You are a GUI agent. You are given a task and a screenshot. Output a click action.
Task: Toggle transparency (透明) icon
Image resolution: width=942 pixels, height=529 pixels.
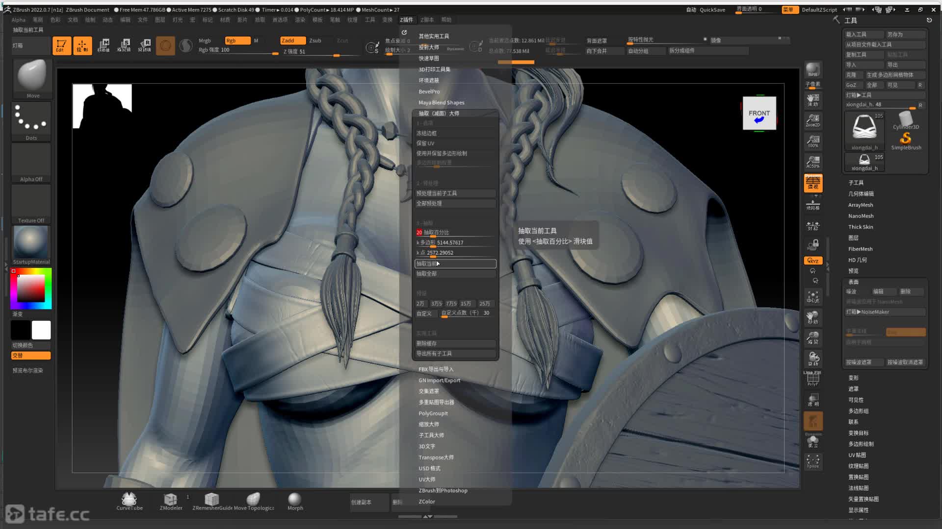(x=813, y=400)
